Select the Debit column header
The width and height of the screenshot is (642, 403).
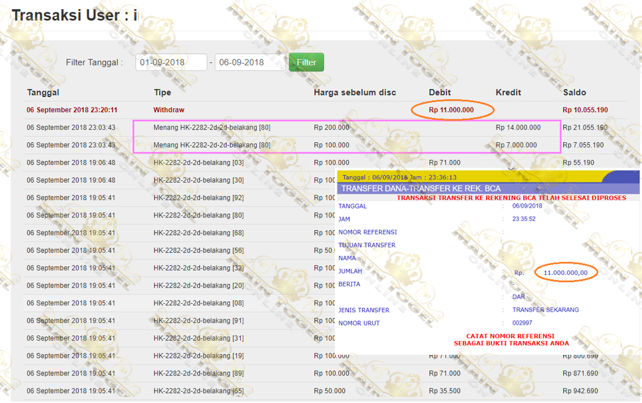click(440, 93)
